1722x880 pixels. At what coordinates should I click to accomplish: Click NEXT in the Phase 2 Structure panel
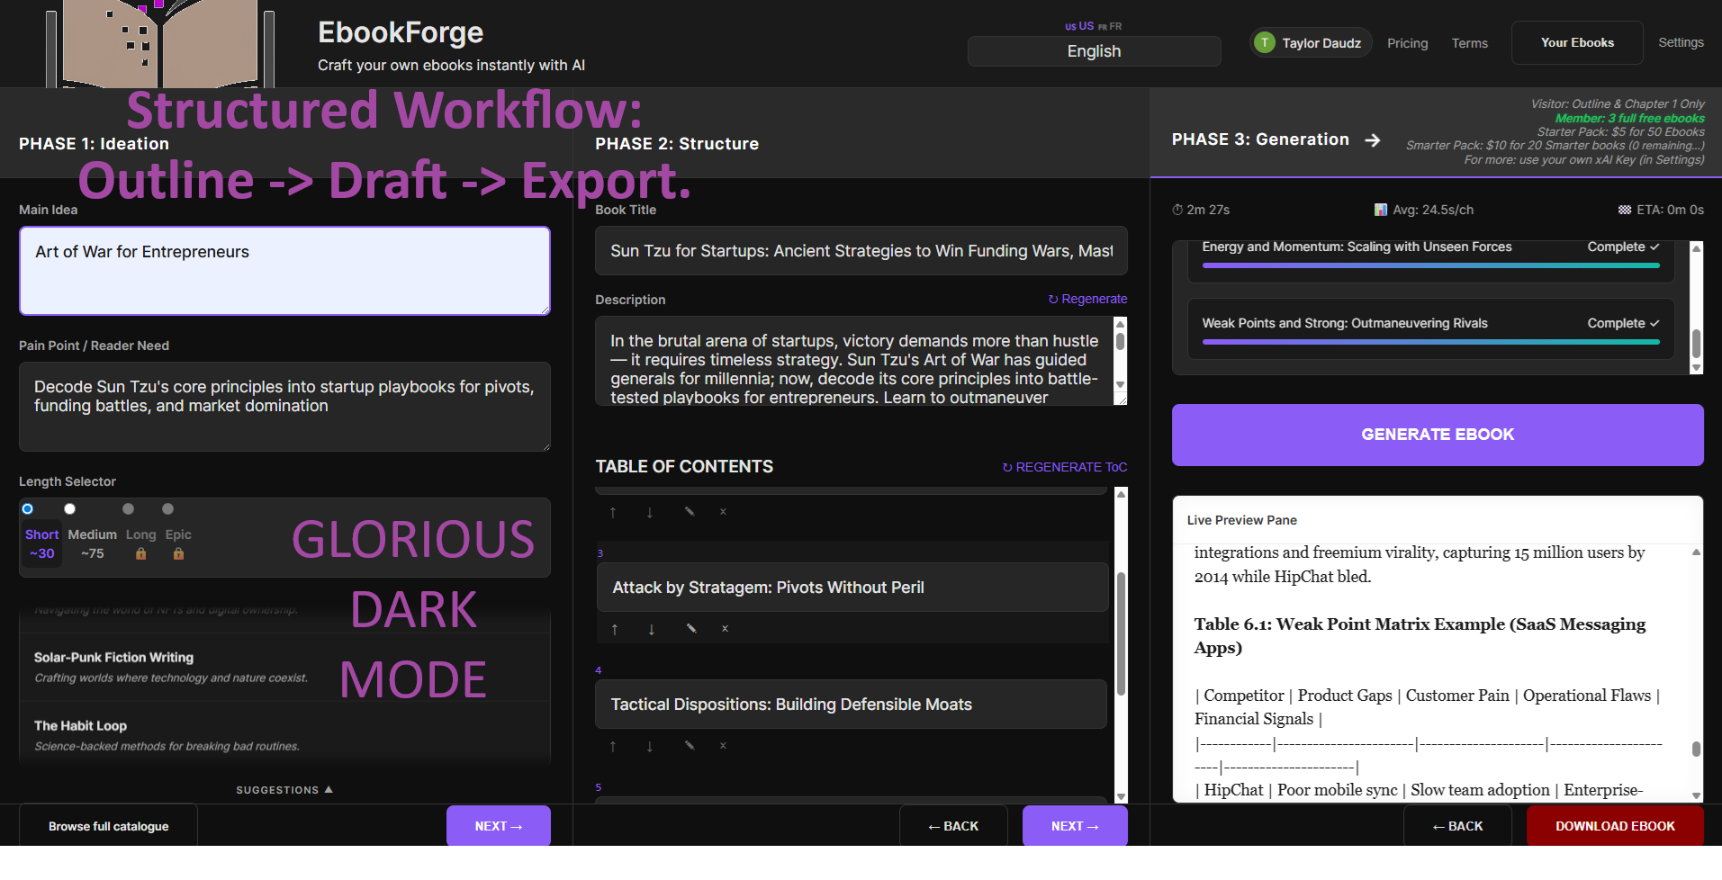tap(1075, 826)
